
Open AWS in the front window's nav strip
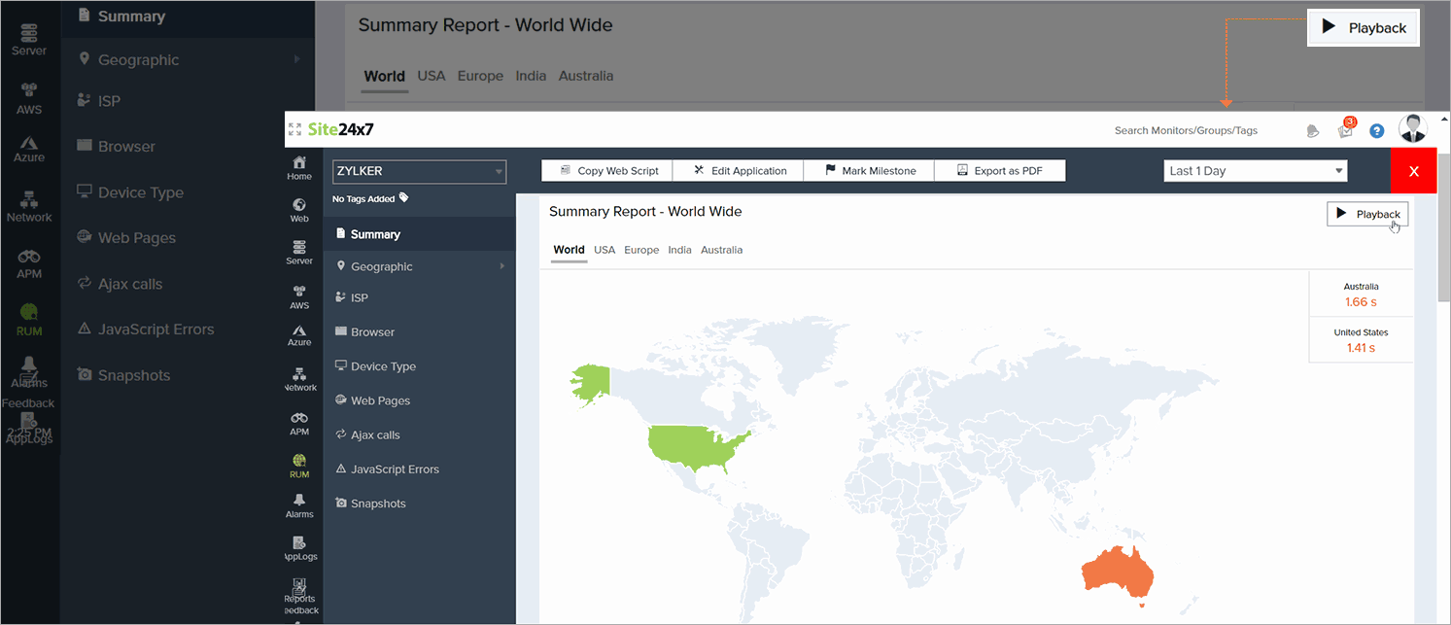click(x=299, y=296)
